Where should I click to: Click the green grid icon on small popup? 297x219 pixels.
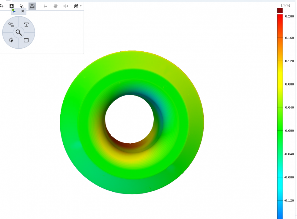tap(14, 11)
